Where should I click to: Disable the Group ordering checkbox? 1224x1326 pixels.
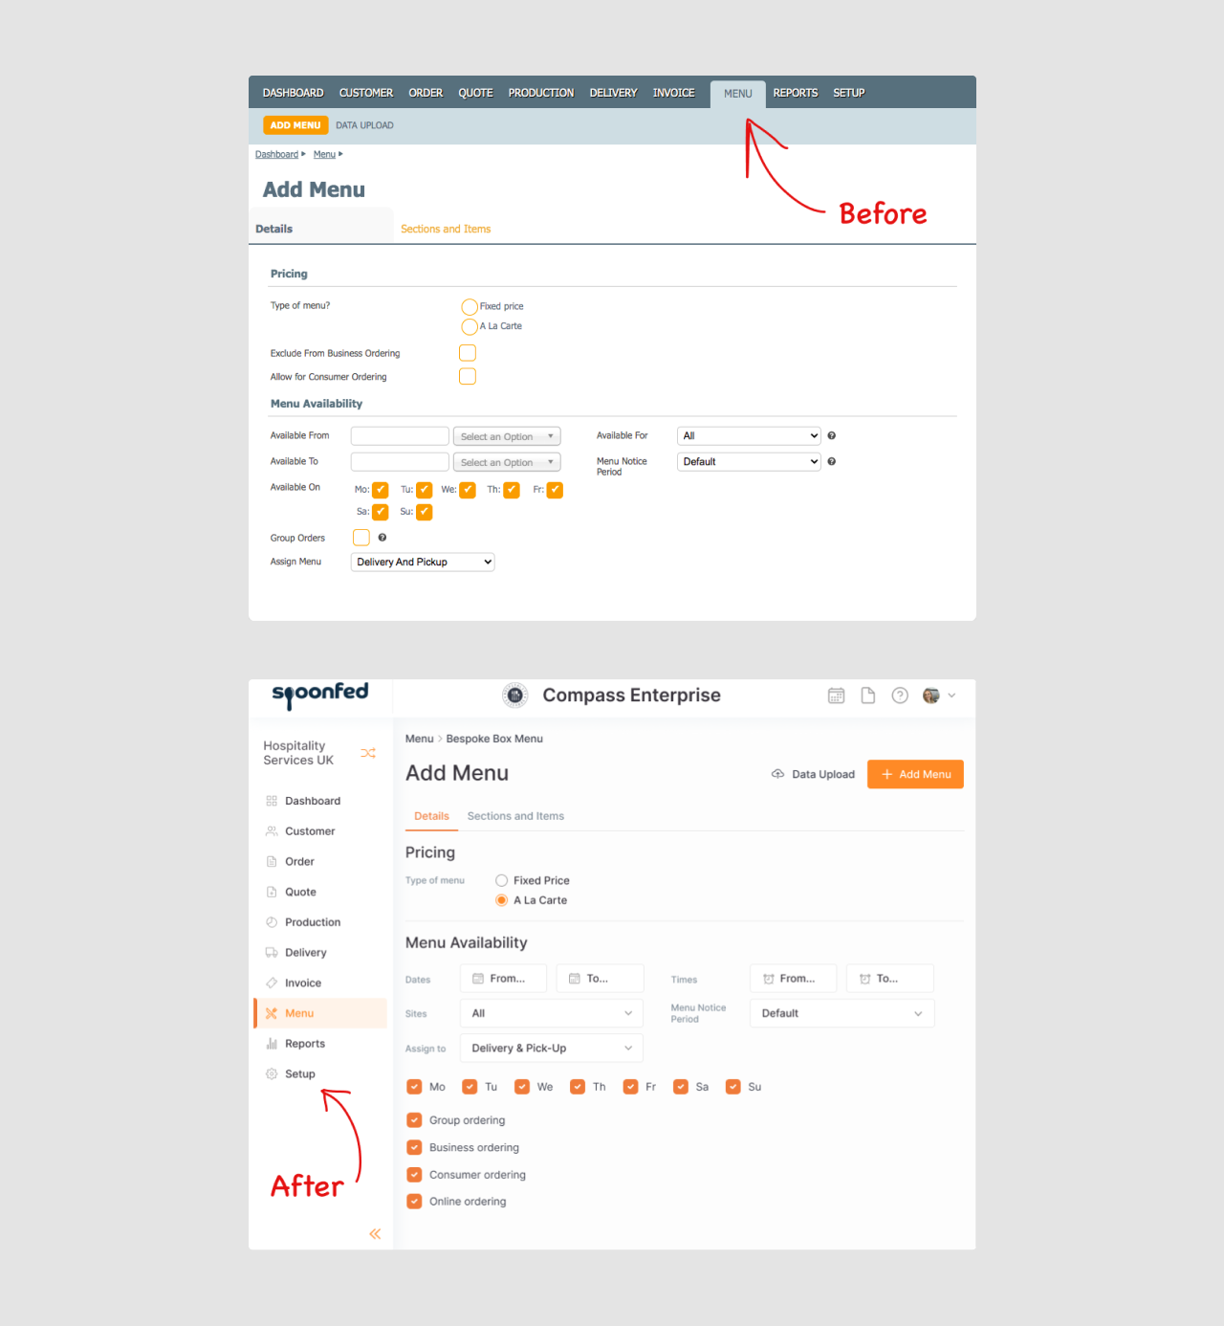414,1119
